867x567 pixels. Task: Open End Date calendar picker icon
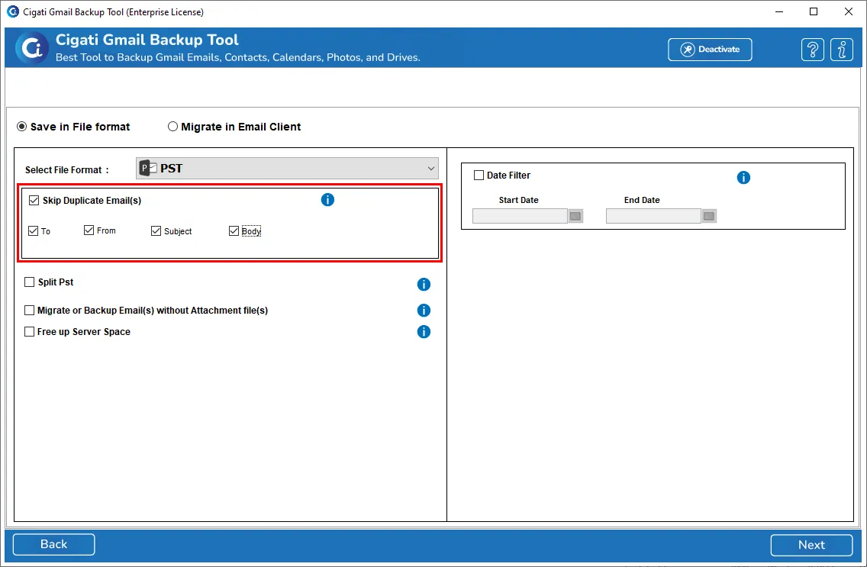pos(709,216)
